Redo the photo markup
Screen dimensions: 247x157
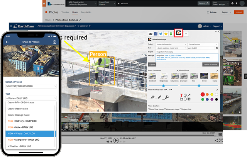(x=171, y=90)
